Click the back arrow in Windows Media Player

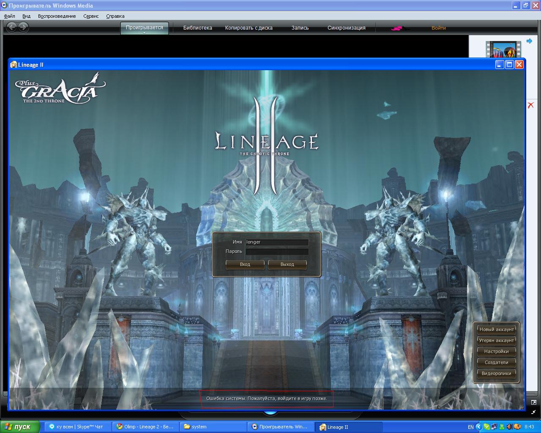[x=12, y=27]
